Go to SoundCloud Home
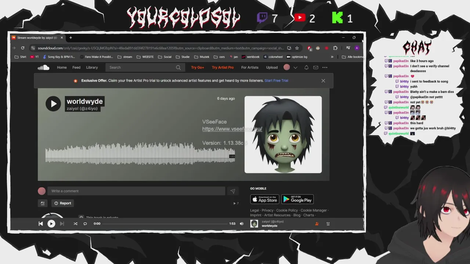The image size is (470, 264). (x=62, y=67)
